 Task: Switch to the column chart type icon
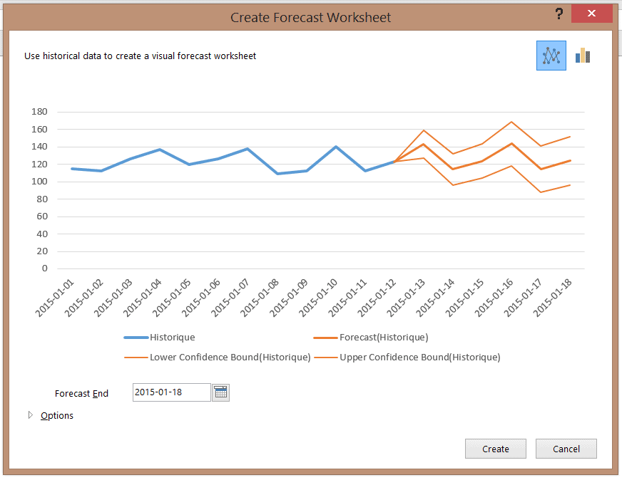point(583,56)
